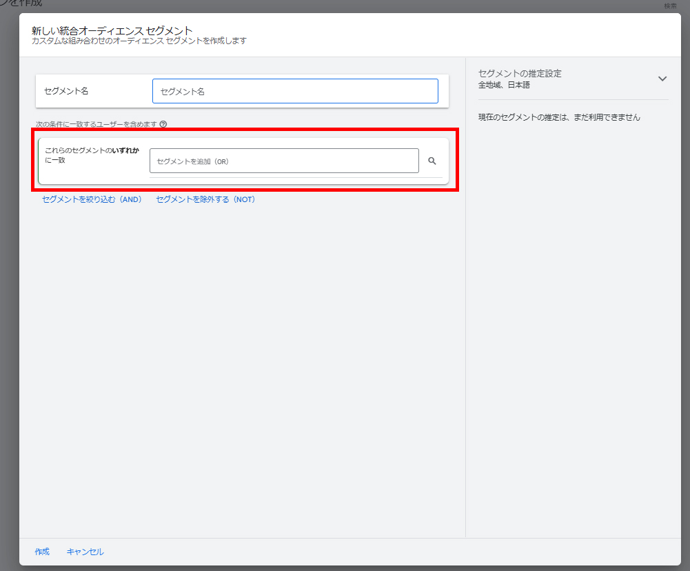Click the 現在のセグメントの推定は unavailable message
The image size is (690, 571).
click(559, 117)
